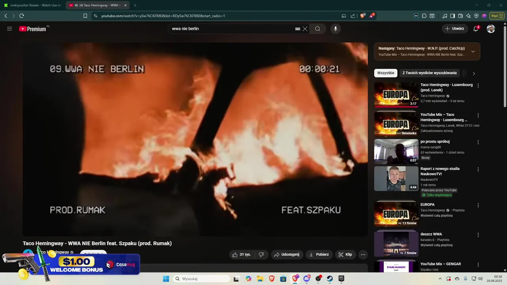Share page via address bar share icon
Viewport: 507px width, 285px height.
(353, 16)
